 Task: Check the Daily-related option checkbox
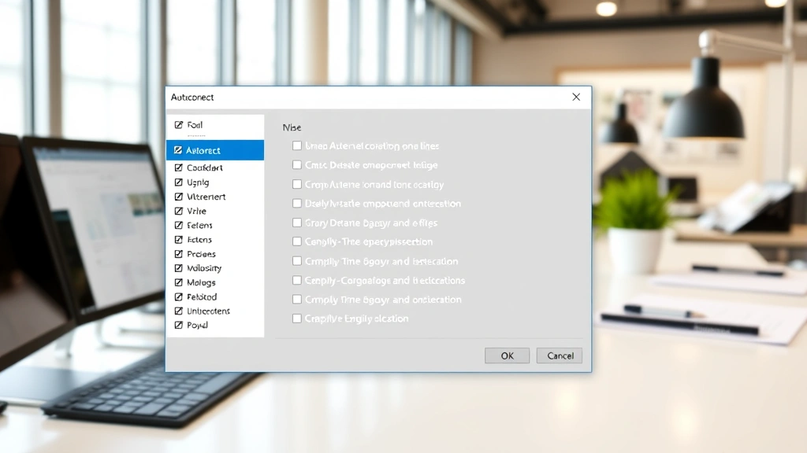point(297,203)
